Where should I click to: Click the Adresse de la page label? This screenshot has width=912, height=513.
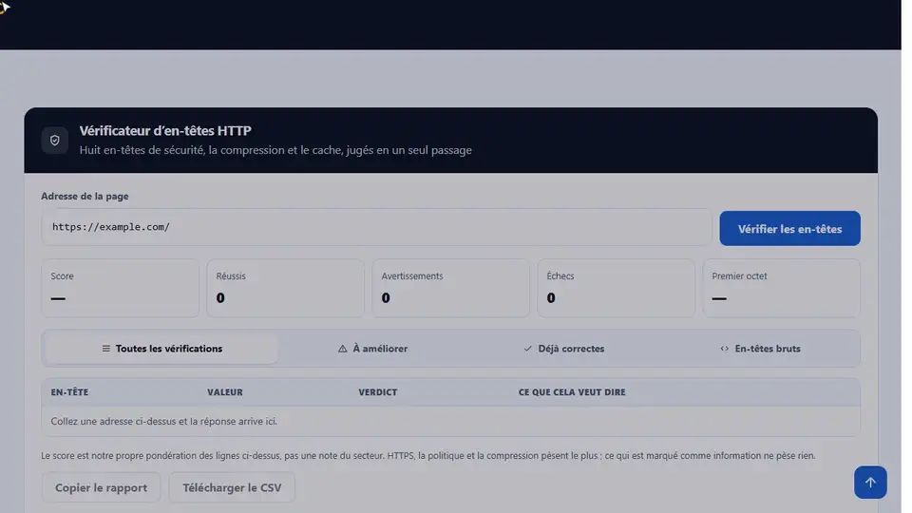click(85, 196)
